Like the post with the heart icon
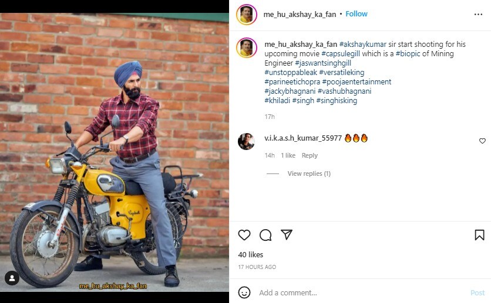 click(244, 235)
